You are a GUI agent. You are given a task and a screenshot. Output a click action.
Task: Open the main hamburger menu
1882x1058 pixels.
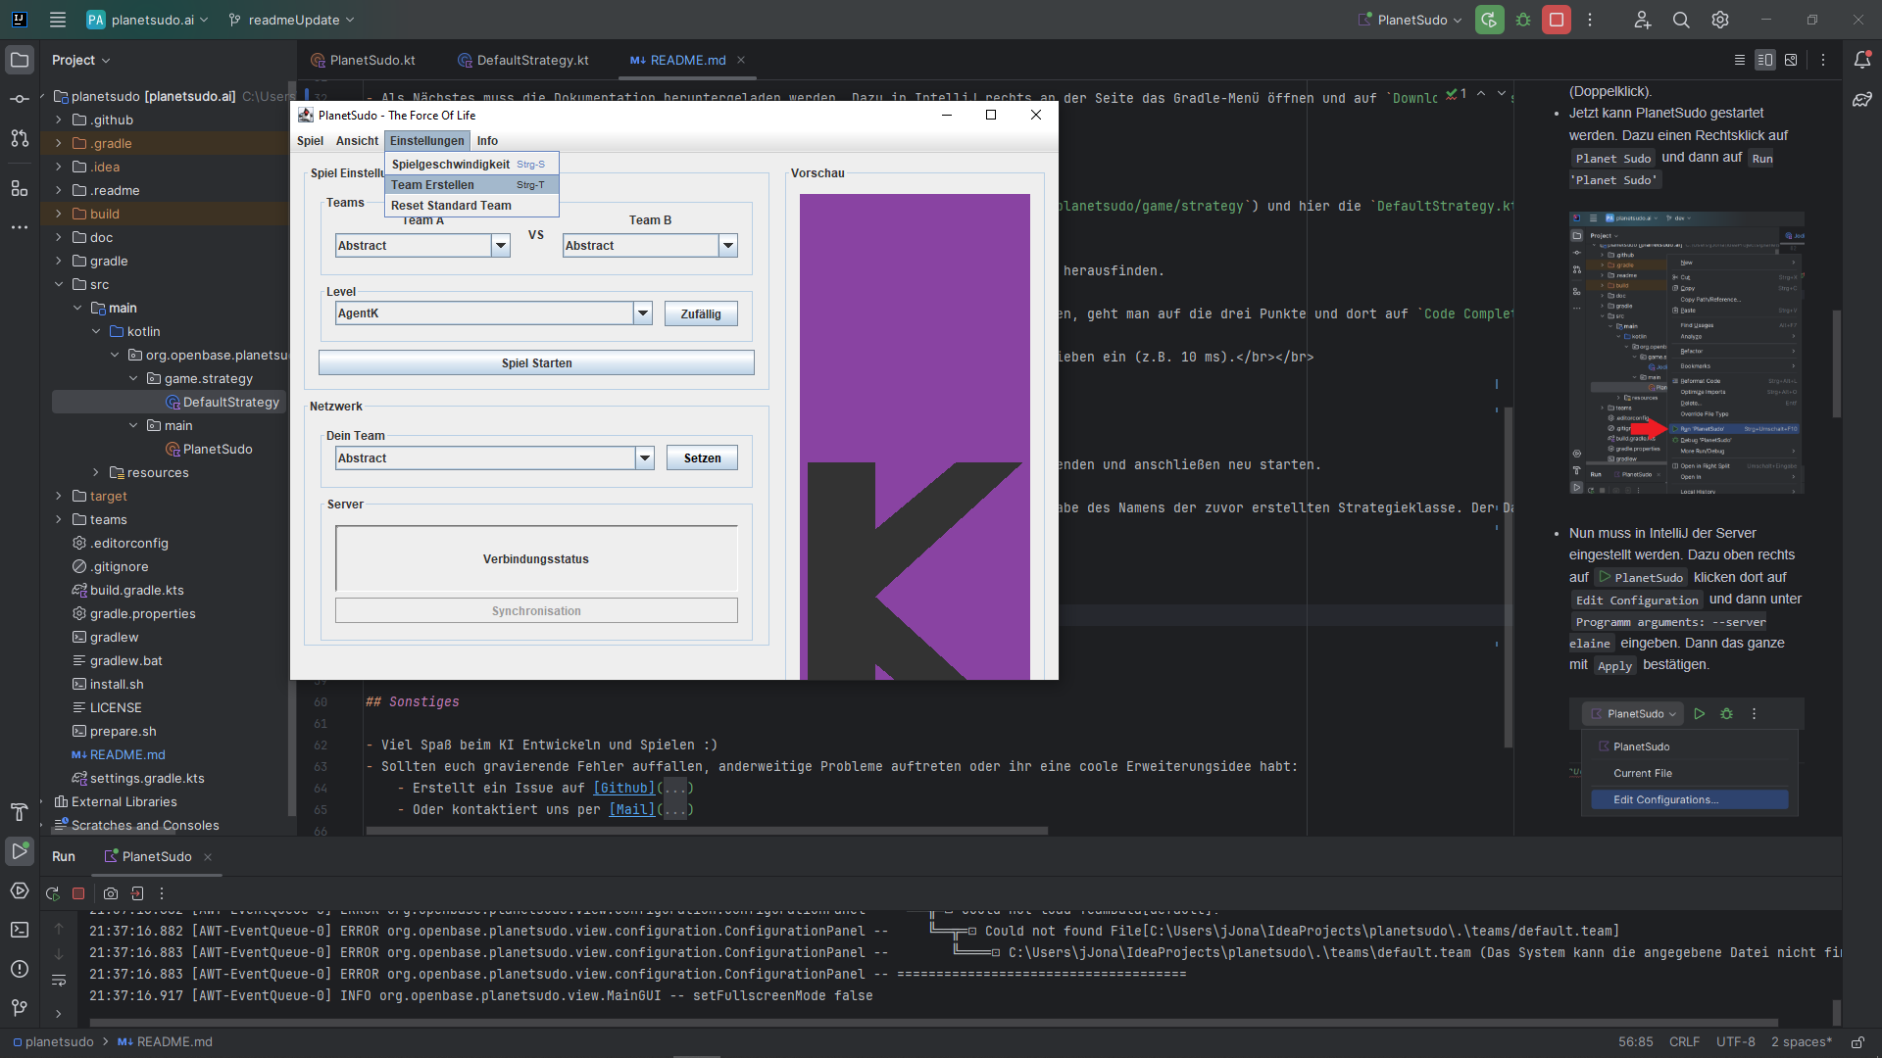[x=58, y=20]
